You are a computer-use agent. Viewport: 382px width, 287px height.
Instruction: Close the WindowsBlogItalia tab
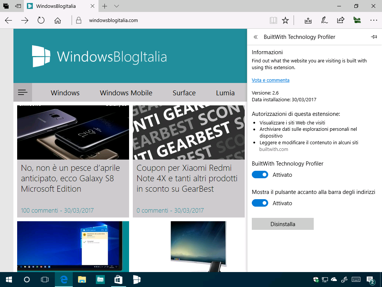[x=93, y=6]
